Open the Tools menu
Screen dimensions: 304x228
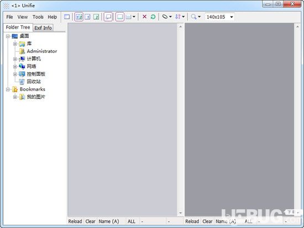38,17
